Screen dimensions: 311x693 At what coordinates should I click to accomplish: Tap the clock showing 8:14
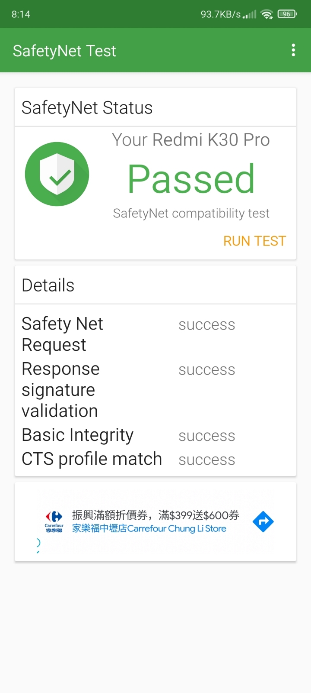tap(21, 14)
